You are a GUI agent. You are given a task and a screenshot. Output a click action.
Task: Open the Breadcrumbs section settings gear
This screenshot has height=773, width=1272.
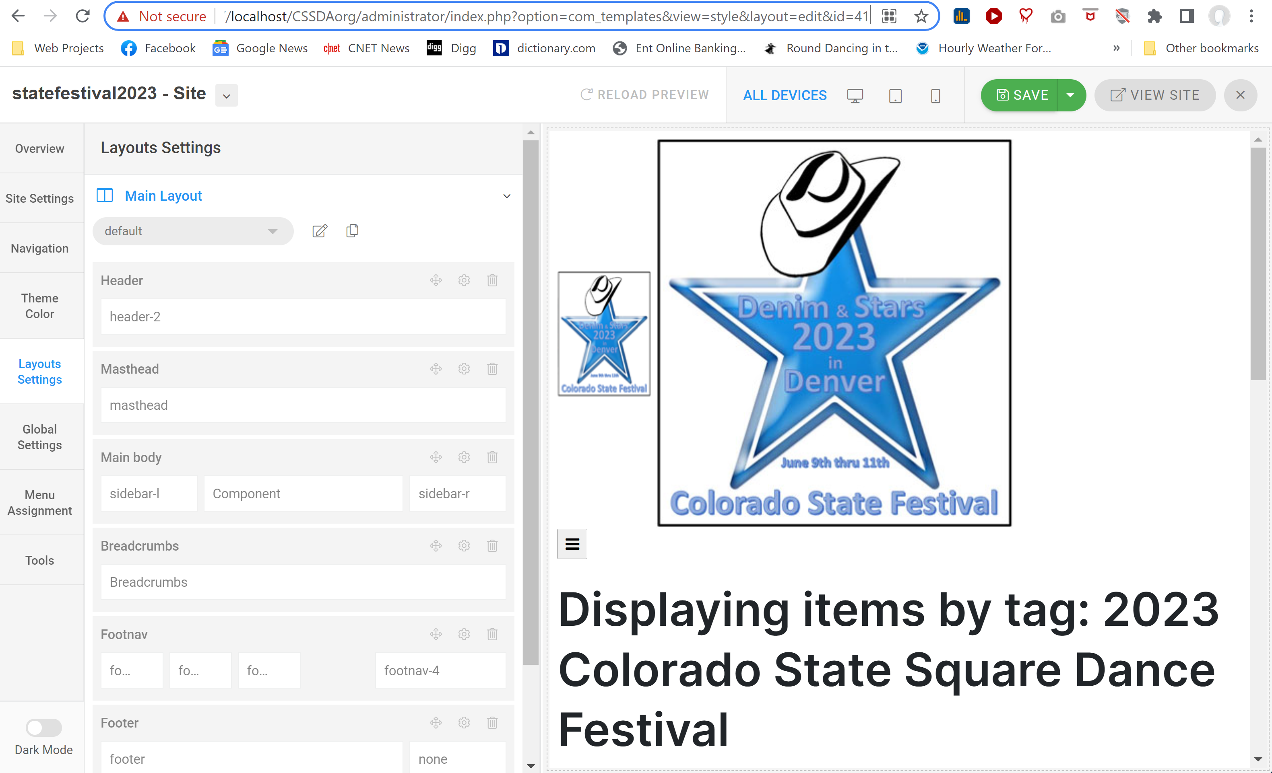click(464, 546)
